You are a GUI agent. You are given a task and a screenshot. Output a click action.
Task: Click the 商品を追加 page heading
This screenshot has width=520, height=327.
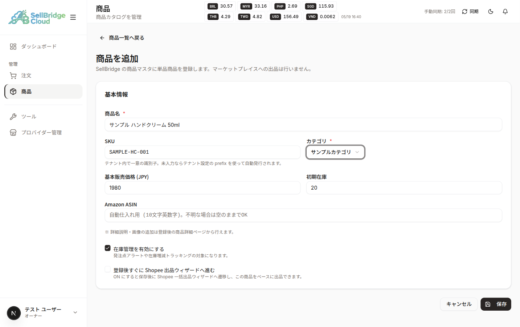pyautogui.click(x=117, y=58)
